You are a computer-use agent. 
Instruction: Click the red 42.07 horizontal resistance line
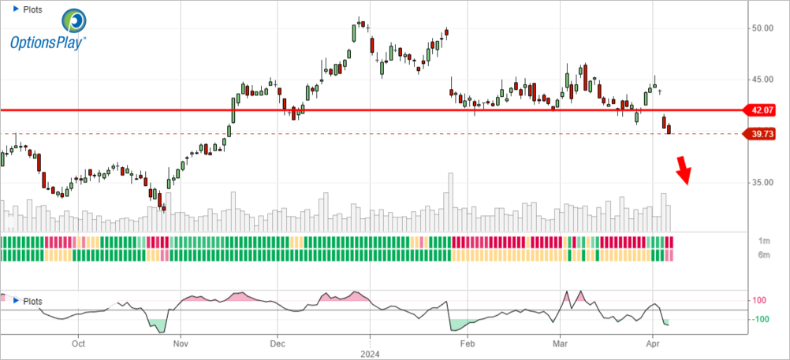(x=372, y=109)
